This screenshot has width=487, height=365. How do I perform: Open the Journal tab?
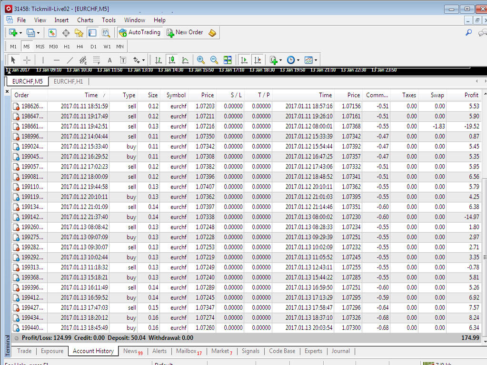point(340,351)
